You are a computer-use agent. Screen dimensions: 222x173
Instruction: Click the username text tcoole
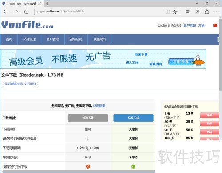tap(162, 25)
